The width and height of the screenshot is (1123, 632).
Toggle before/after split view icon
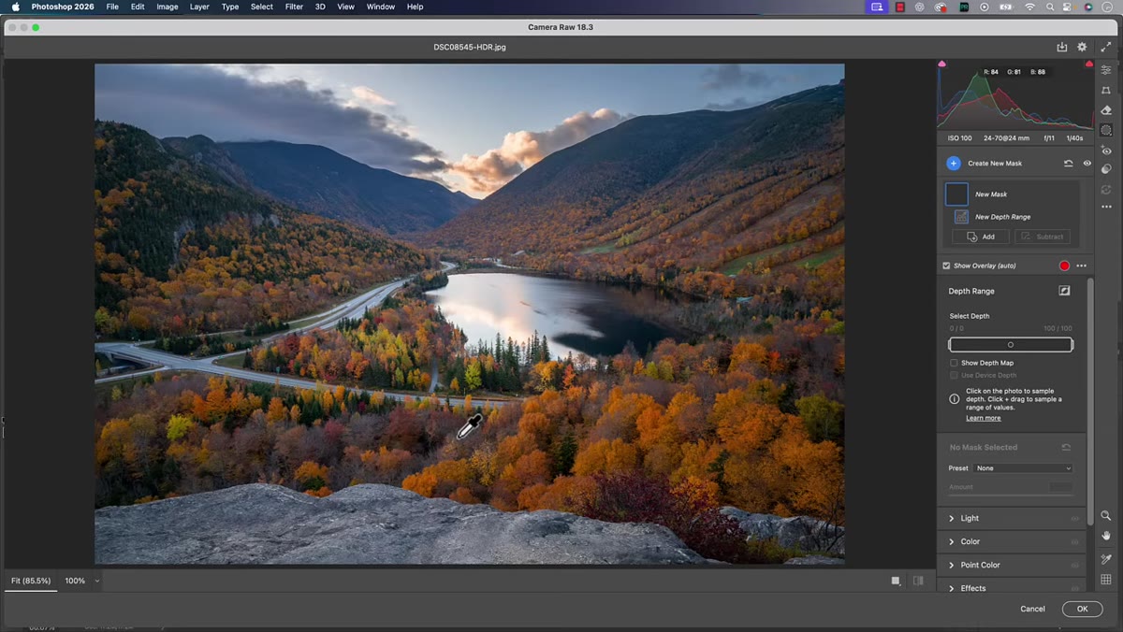(x=918, y=581)
